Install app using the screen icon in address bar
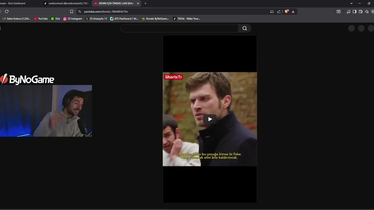374x210 pixels. point(272,11)
